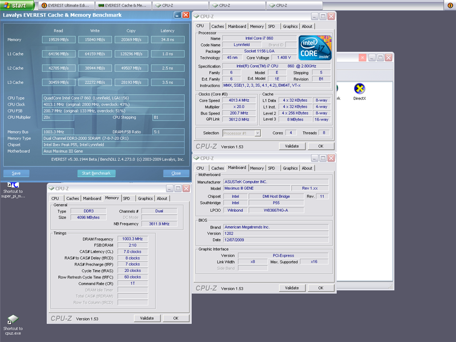The image size is (456, 342).
Task: Click Validate in the Memory CPU-Z window
Action: pyautogui.click(x=147, y=318)
